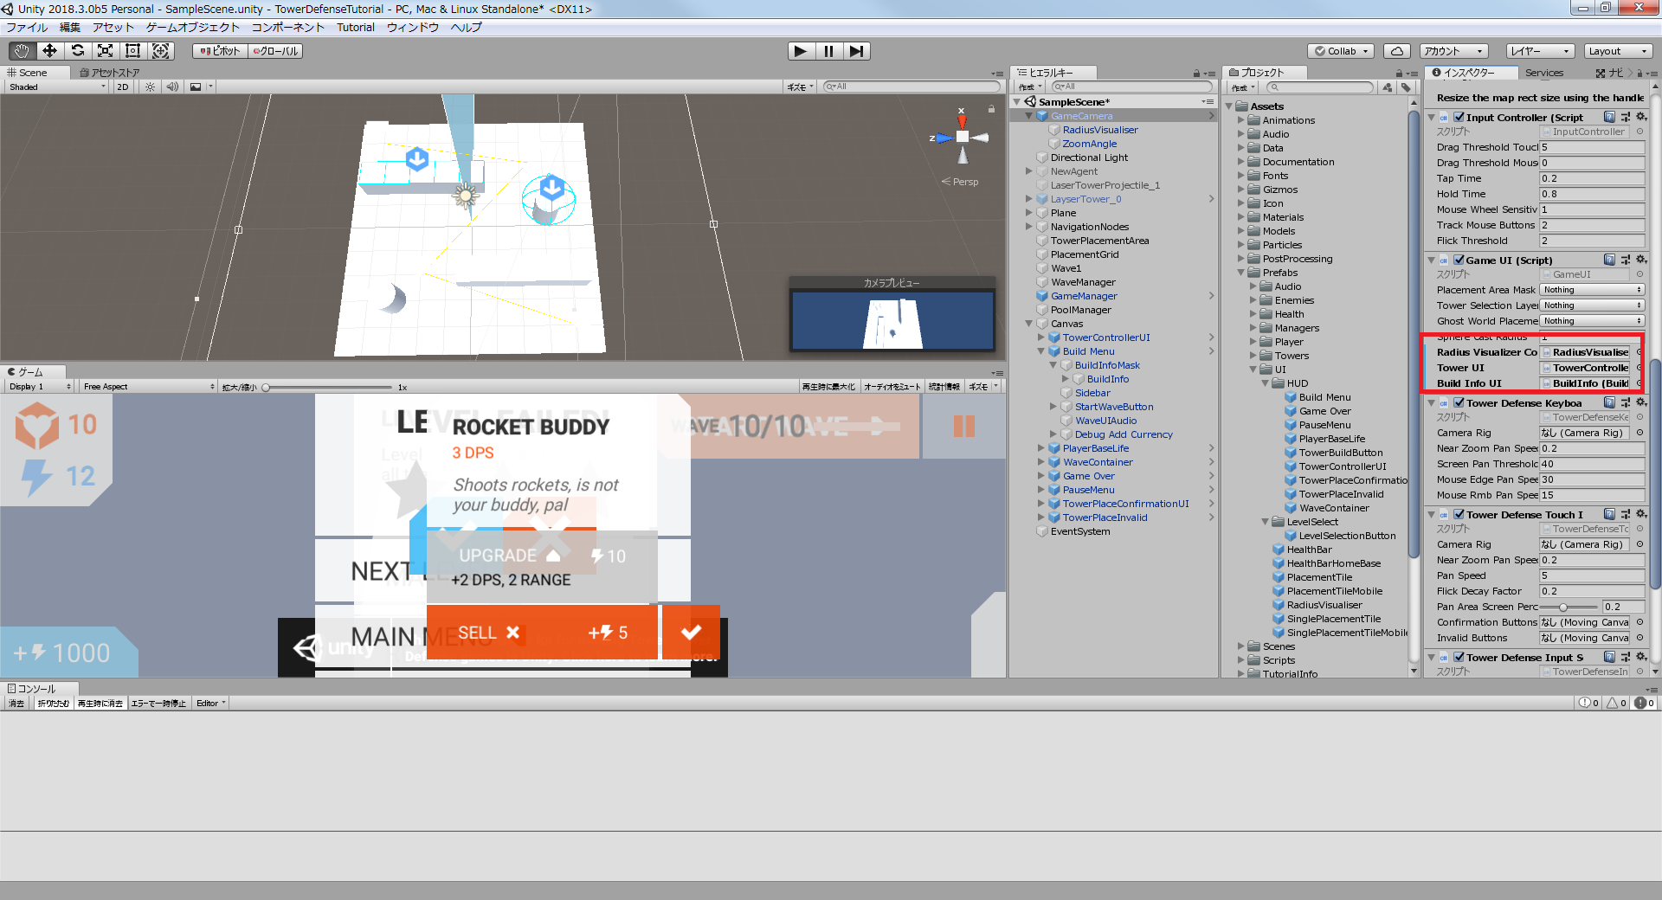Toggle Error Pause (エラーで一時停止) in Console
Screen dimensions: 1662x900
pos(158,704)
